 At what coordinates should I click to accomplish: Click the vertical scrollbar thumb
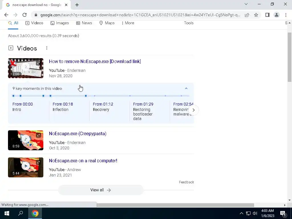click(289, 57)
